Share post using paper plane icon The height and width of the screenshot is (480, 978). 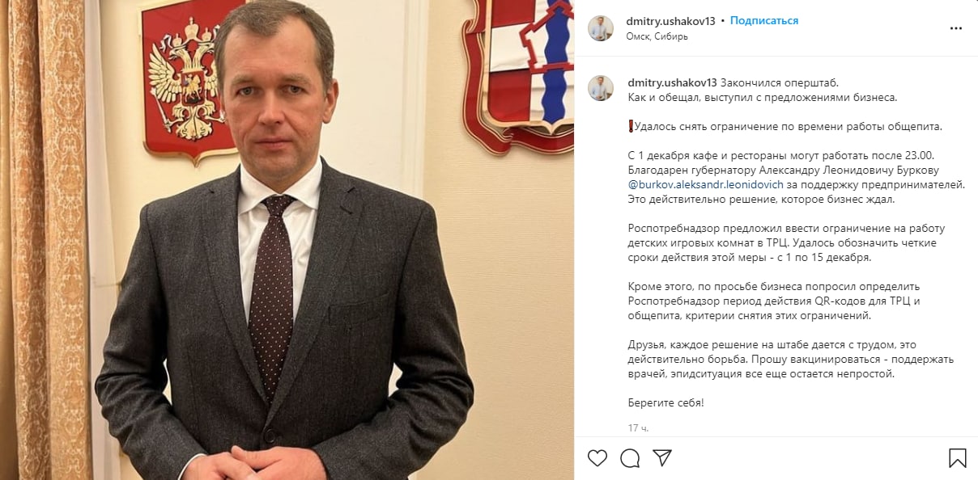662,458
